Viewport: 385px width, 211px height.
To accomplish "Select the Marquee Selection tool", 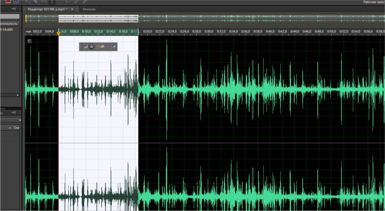I will pyautogui.click(x=60, y=2).
